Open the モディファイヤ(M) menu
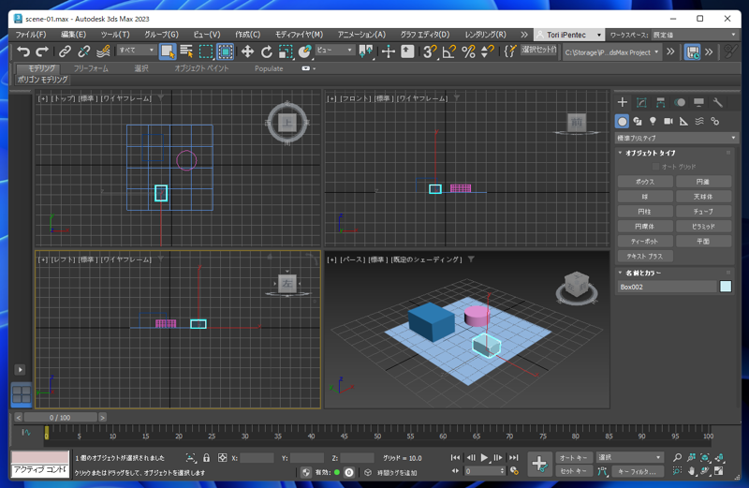This screenshot has width=749, height=488. point(299,35)
